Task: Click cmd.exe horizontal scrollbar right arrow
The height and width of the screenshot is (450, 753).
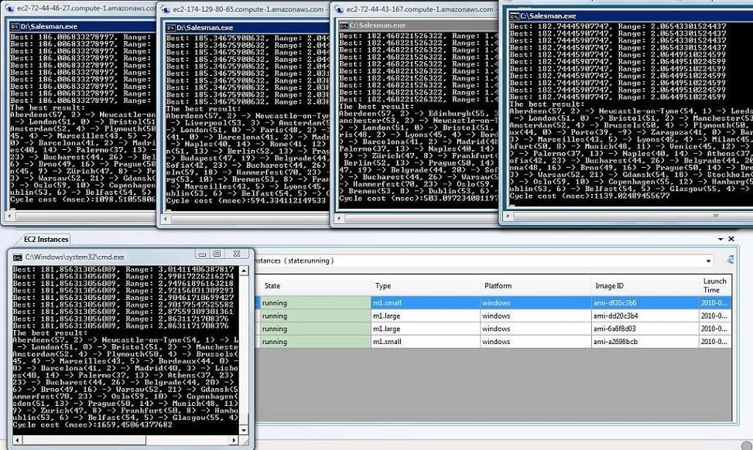Action: [x=234, y=440]
